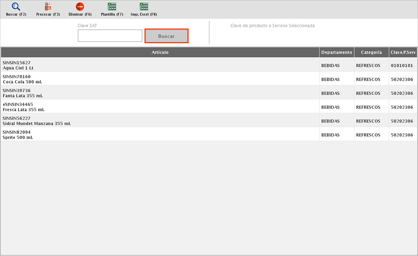
Task: Click the Procesar (F3) XML icon
Action: [x=48, y=7]
